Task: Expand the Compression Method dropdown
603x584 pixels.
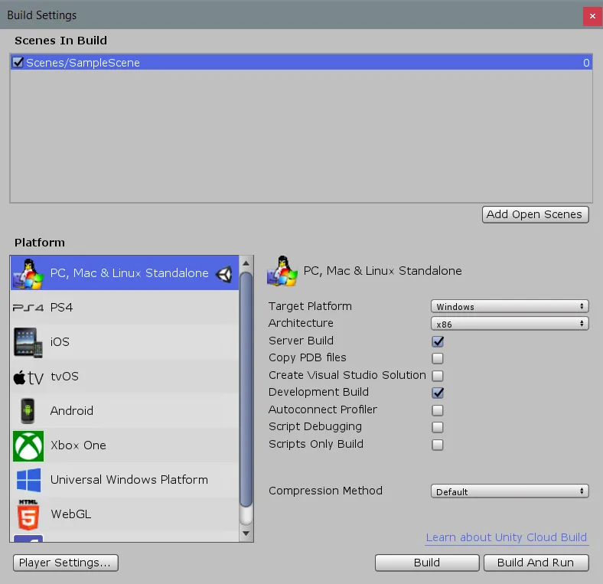Action: click(x=510, y=491)
